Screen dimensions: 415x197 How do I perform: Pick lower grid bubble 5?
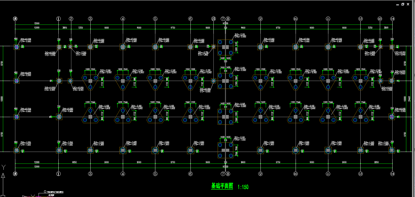pyautogui.click(x=155, y=174)
